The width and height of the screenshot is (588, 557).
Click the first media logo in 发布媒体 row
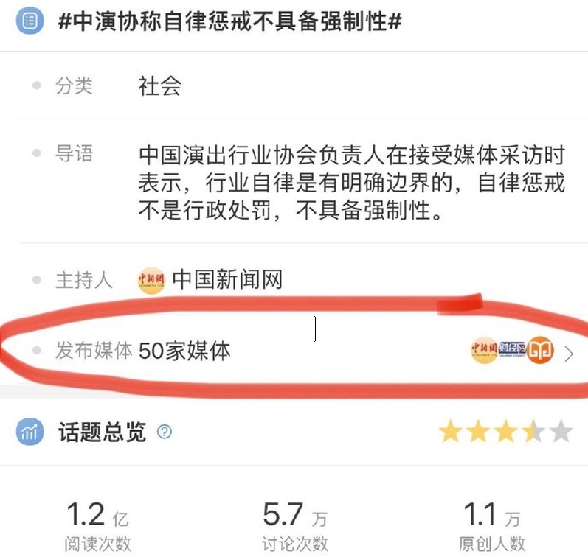click(484, 350)
